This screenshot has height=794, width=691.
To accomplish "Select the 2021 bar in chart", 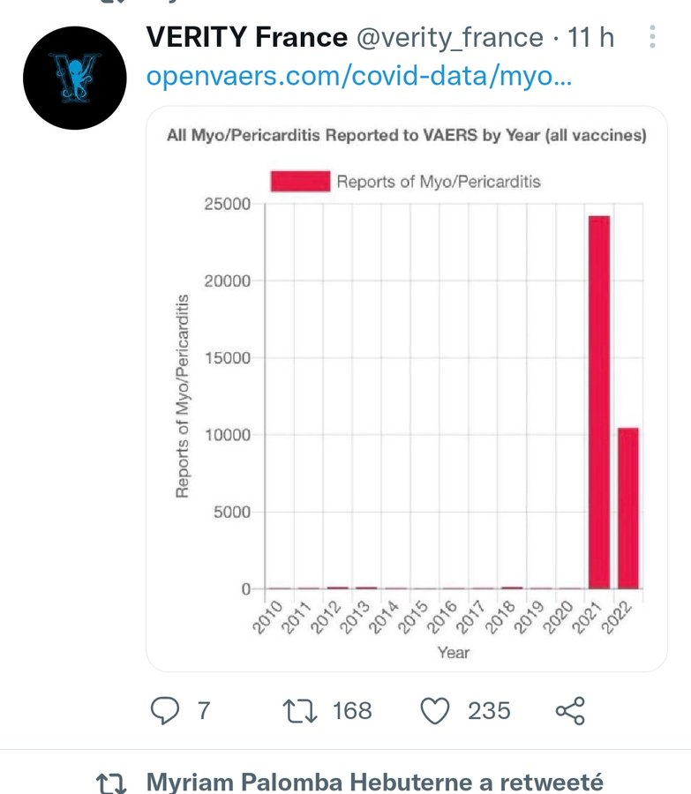I will click(x=599, y=402).
